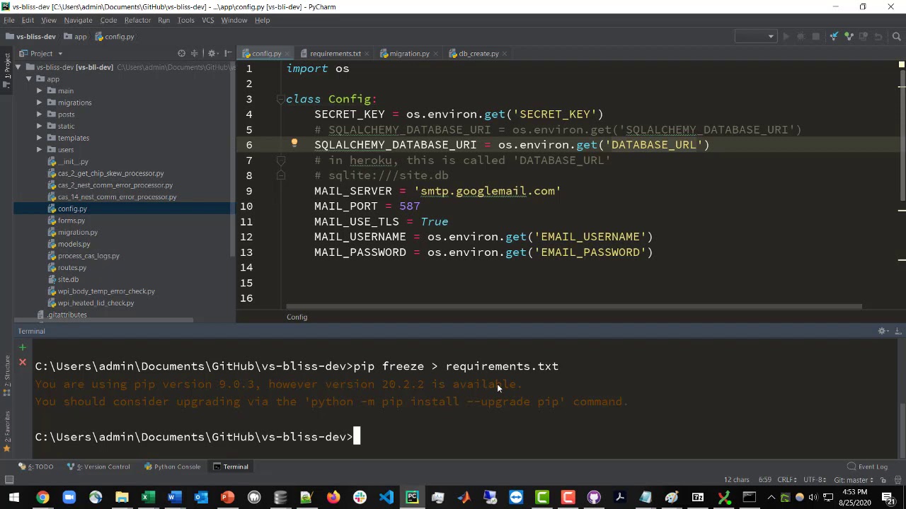Open Windows Start menu
This screenshot has height=509, width=906.
click(x=14, y=498)
